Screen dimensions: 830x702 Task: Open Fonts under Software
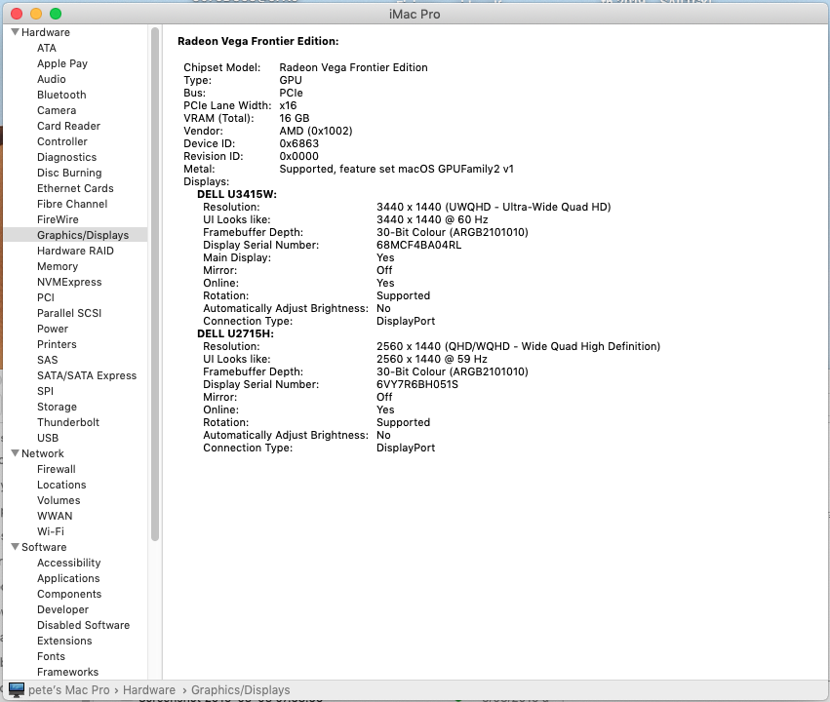51,656
